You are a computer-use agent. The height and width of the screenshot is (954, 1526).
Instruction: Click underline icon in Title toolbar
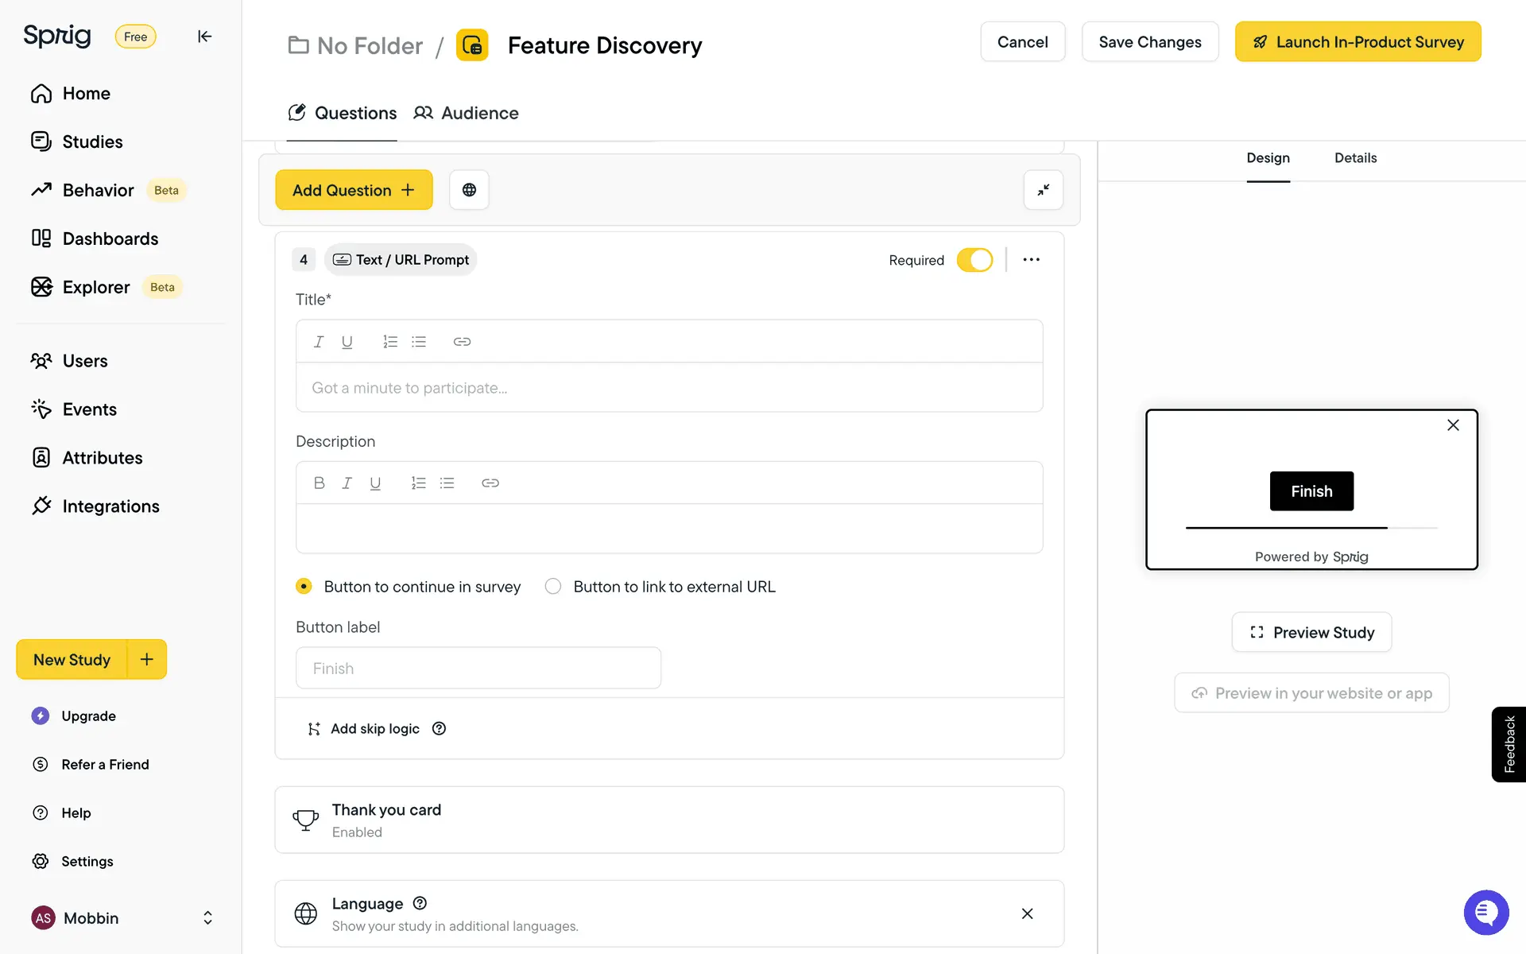[347, 342]
